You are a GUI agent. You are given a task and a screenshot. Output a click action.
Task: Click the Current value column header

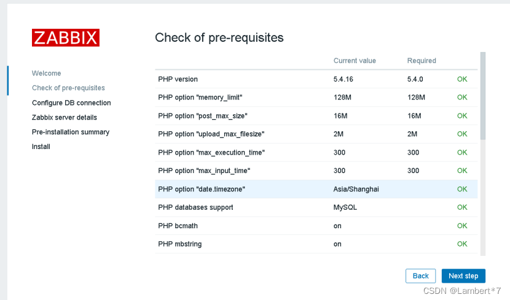click(x=355, y=61)
